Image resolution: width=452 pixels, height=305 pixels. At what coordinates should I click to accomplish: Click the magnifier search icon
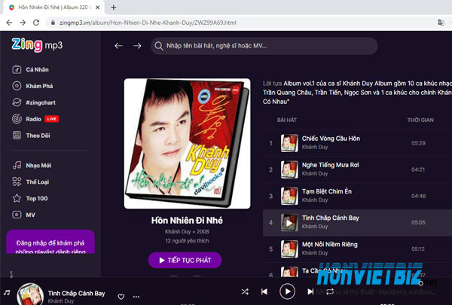pos(158,46)
